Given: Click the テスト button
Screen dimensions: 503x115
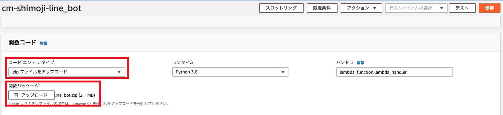Looking at the screenshot, I should coord(462,8).
